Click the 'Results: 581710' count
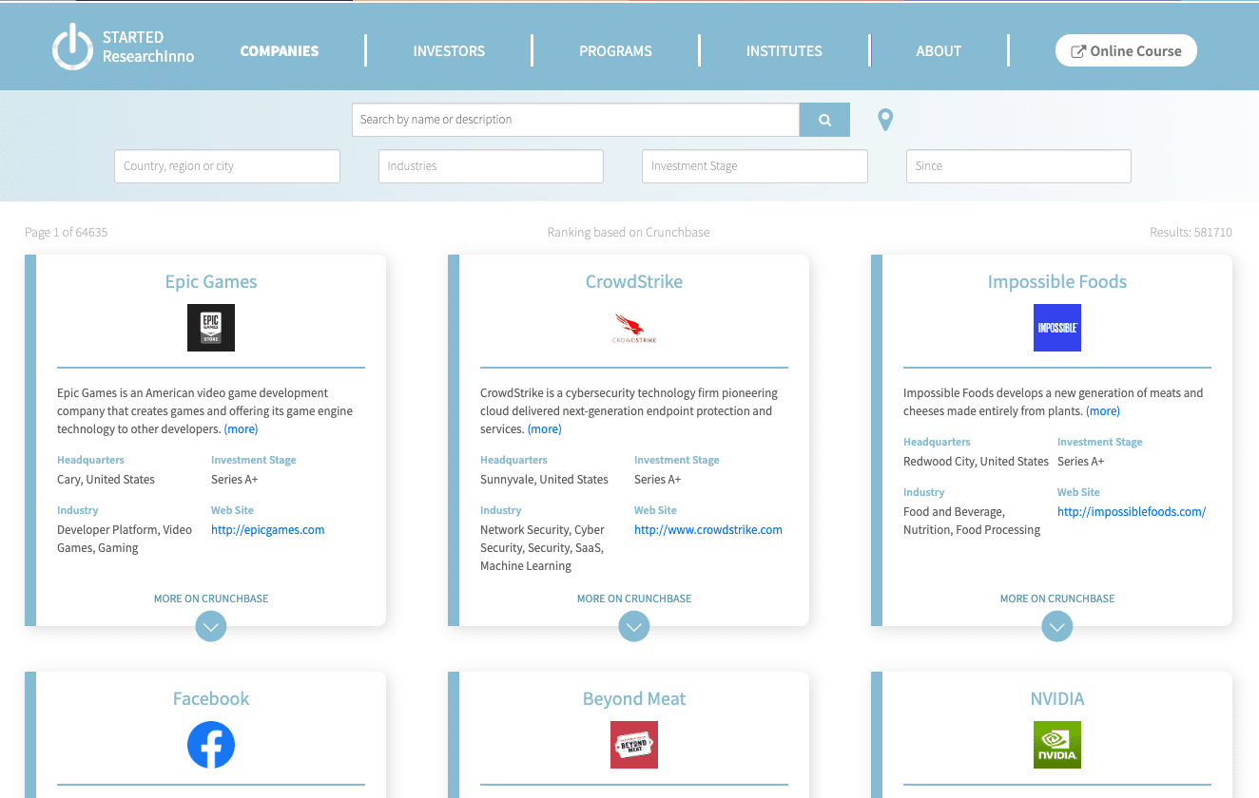The image size is (1259, 798). [1191, 233]
